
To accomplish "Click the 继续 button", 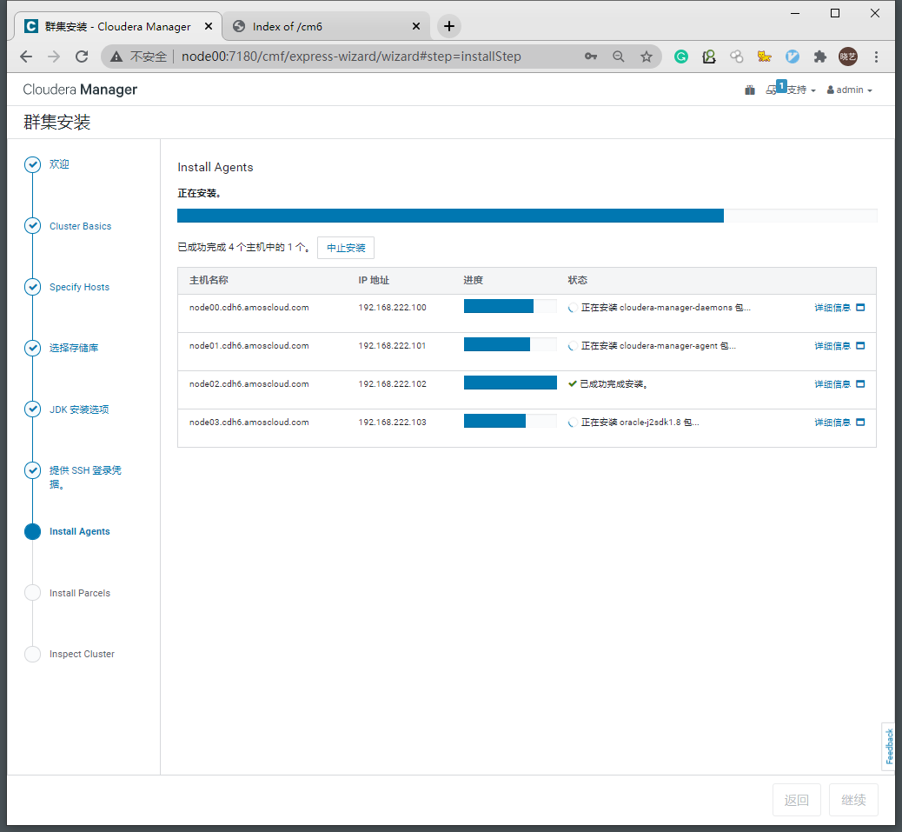I will [x=853, y=800].
